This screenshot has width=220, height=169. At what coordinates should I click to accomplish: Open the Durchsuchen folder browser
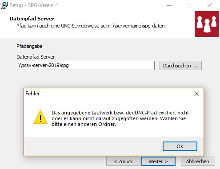180,66
